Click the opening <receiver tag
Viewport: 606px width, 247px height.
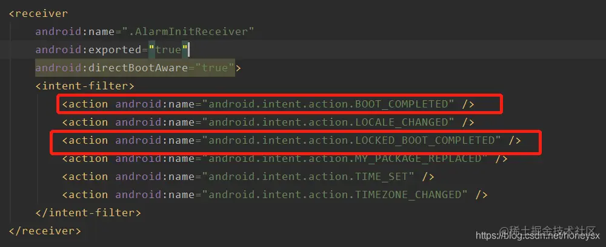(x=38, y=13)
